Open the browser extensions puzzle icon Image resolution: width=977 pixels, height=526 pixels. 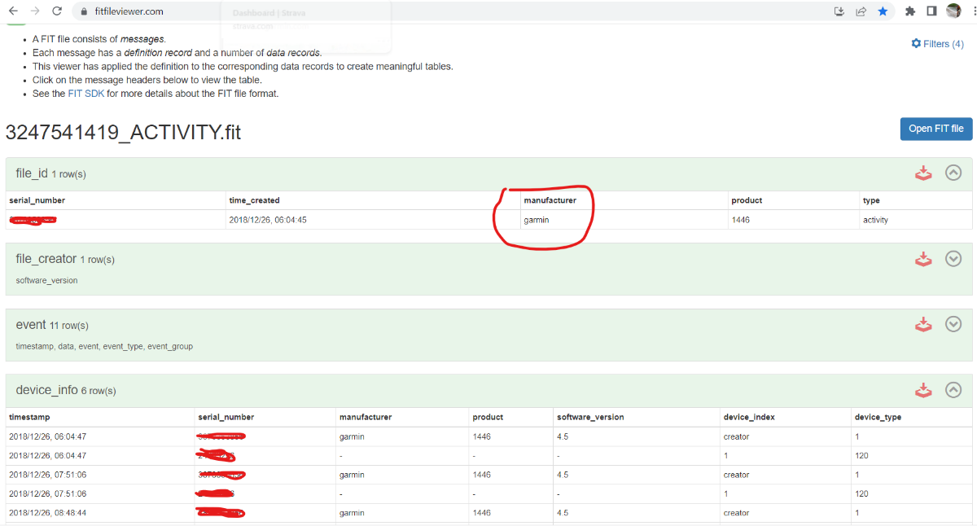(x=910, y=11)
